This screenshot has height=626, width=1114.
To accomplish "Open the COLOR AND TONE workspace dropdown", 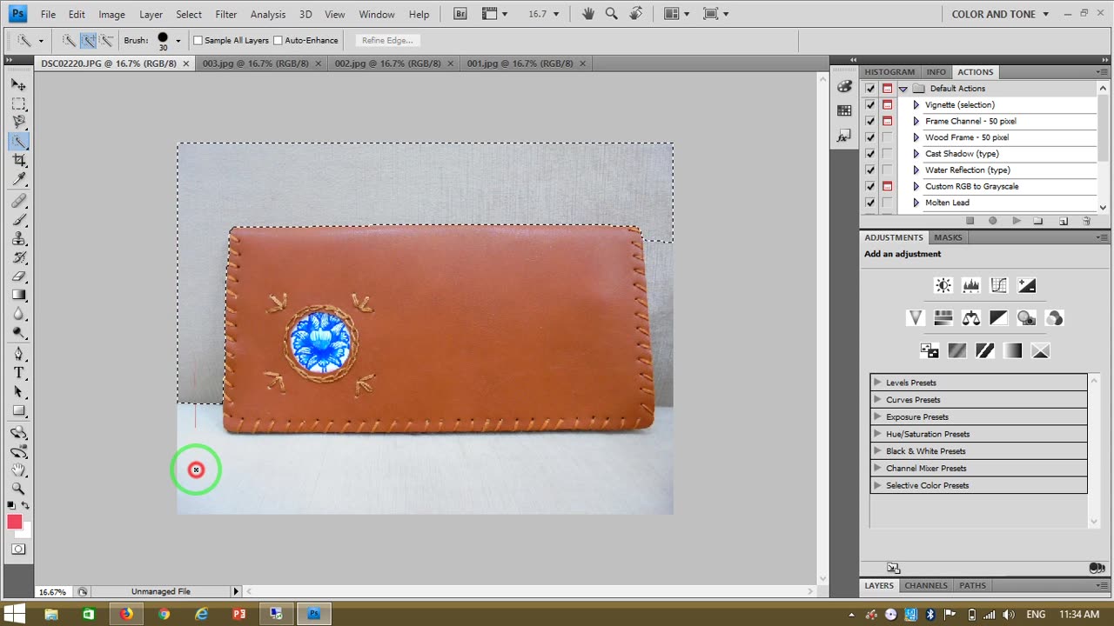I will (x=1000, y=14).
